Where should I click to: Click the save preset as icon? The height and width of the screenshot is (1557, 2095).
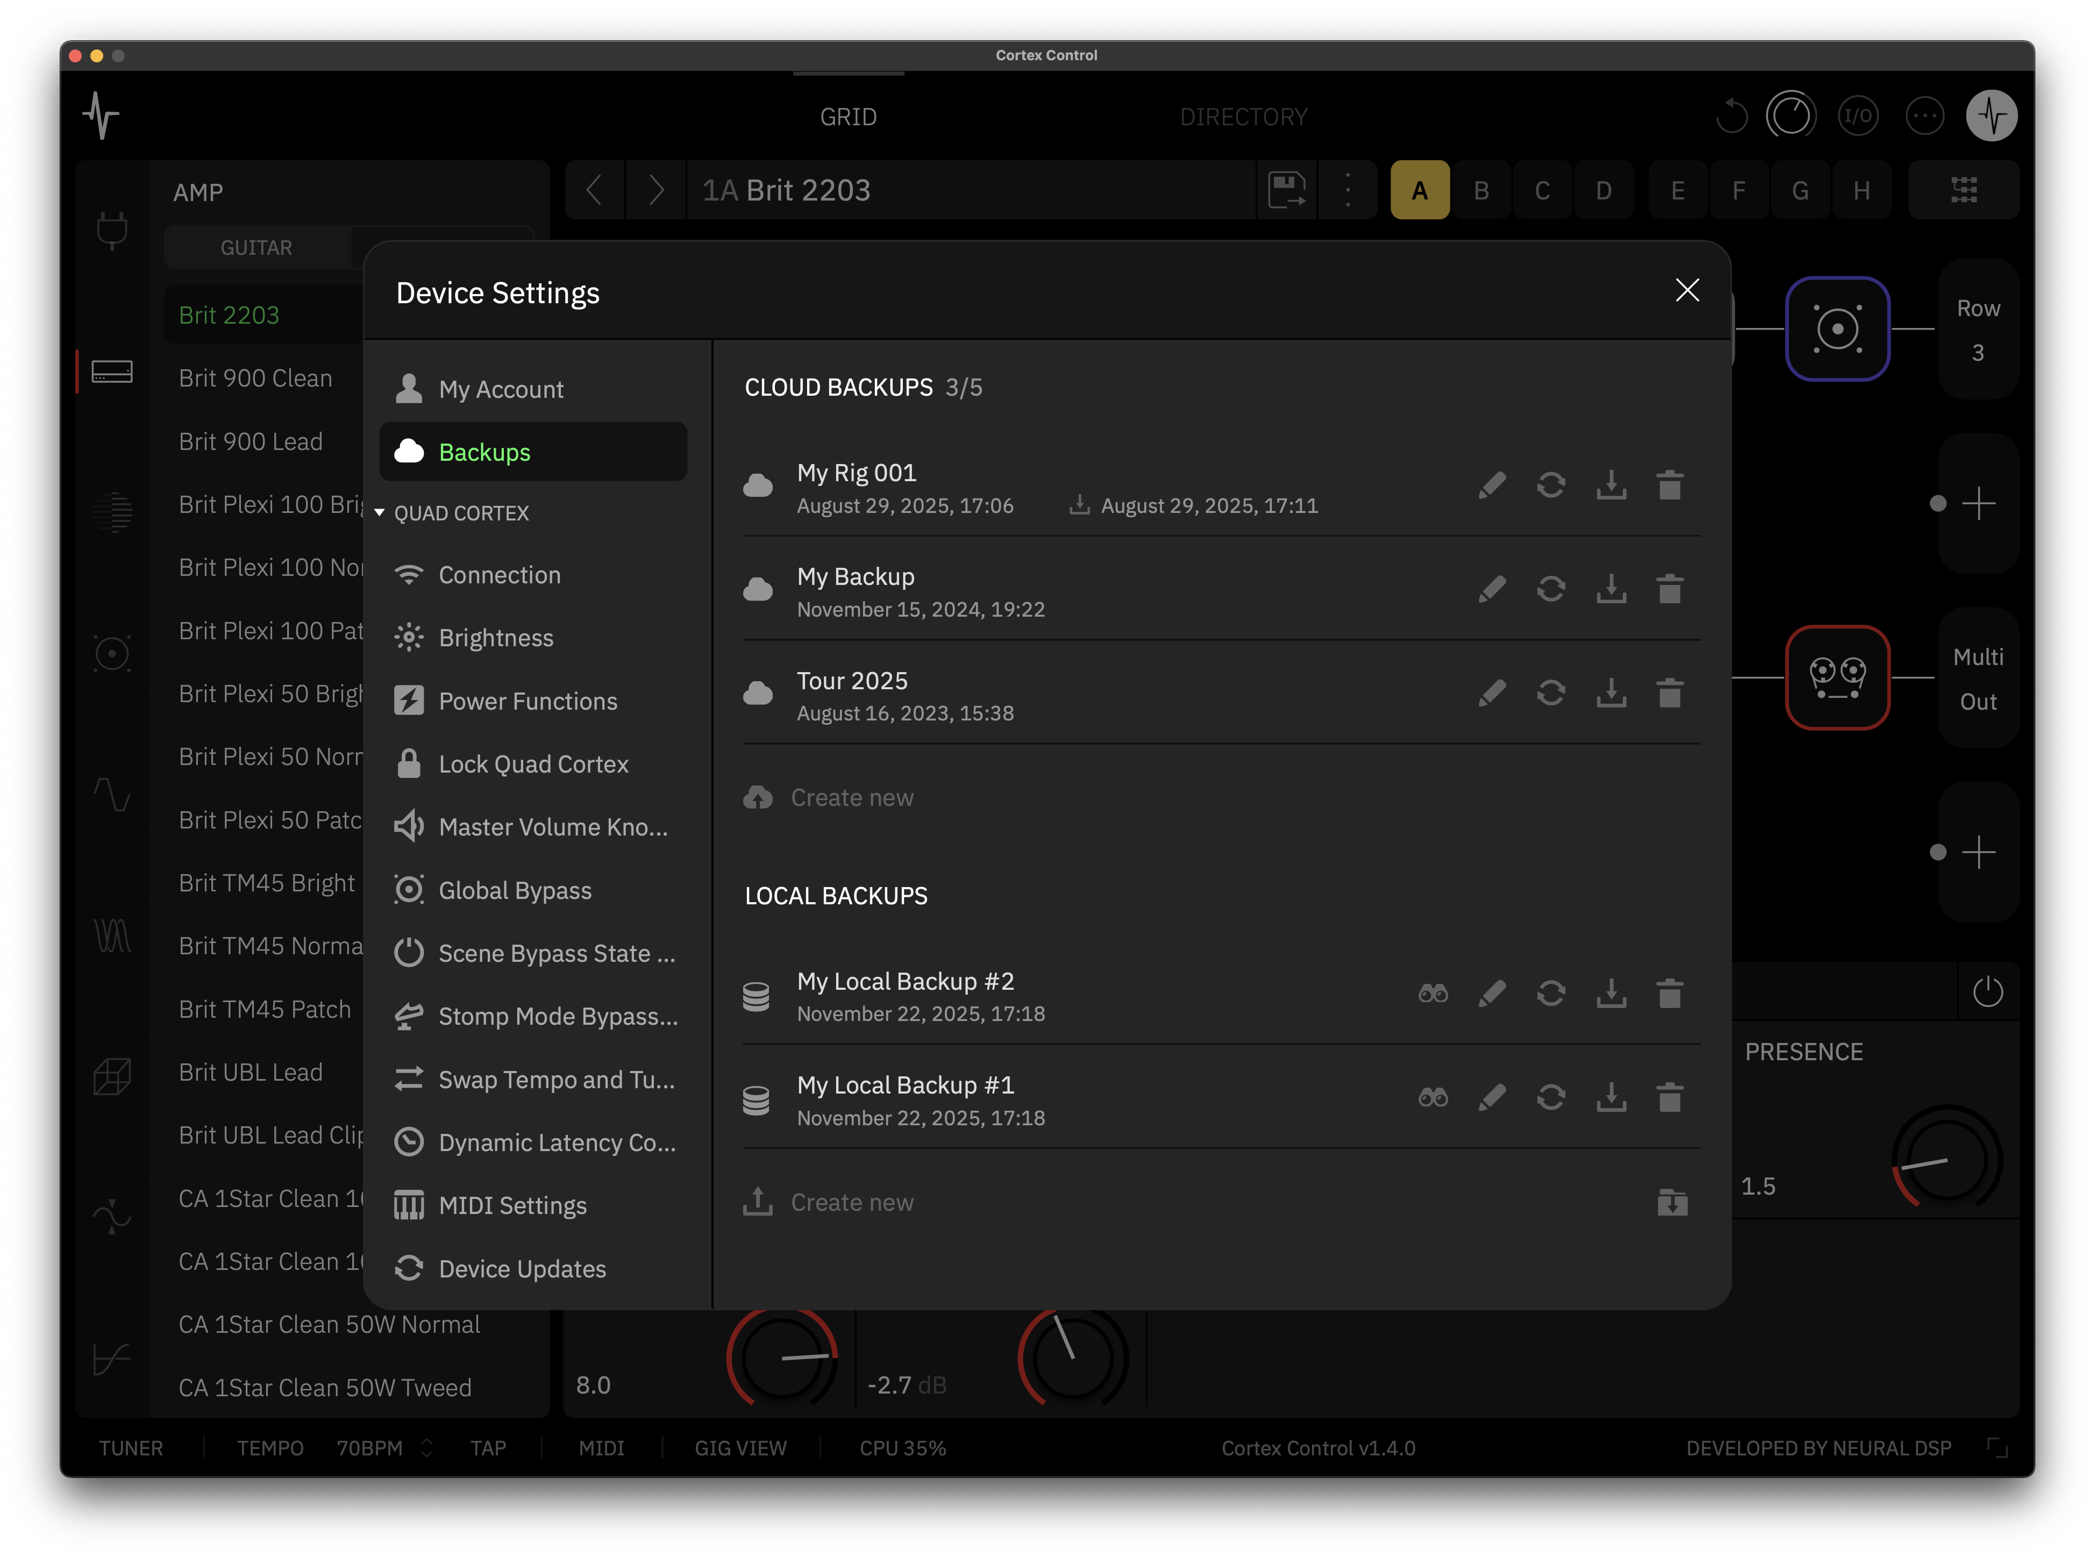coord(1286,190)
